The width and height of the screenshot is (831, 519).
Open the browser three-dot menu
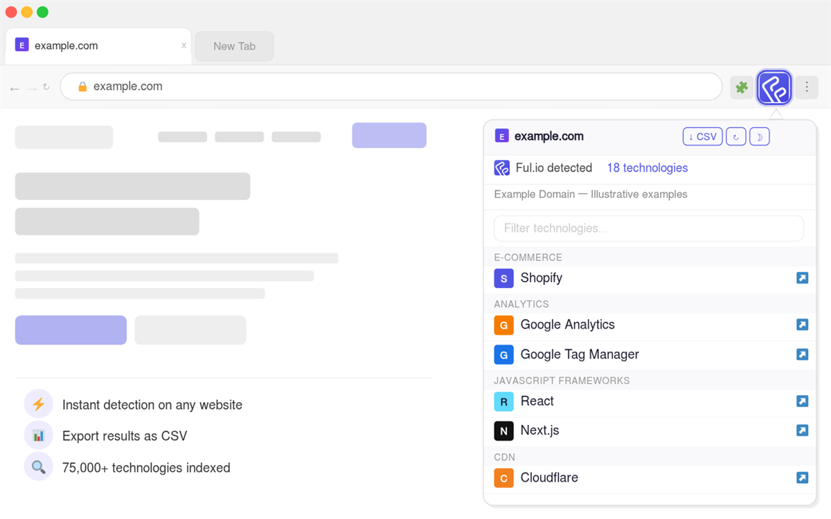(807, 87)
